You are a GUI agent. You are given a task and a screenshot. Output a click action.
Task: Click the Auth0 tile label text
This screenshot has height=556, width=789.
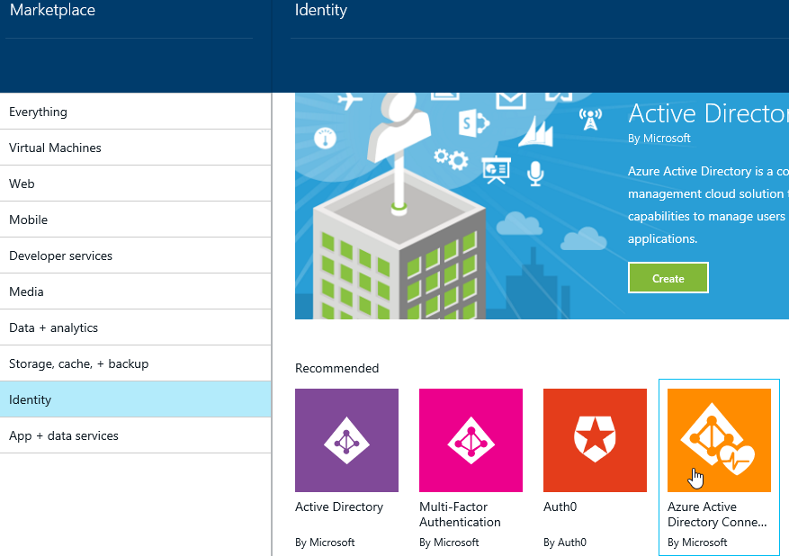coord(560,507)
